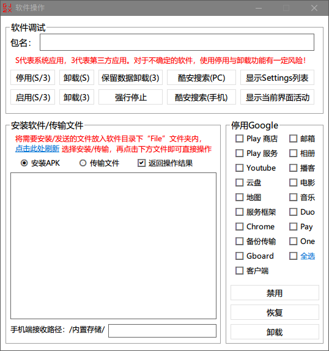
Task: Refresh file list via 点击此处刷新 link
Action: coord(37,149)
